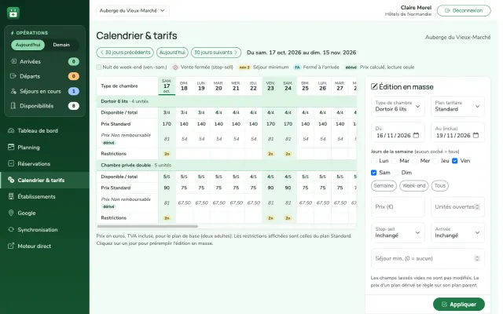Image resolution: width=503 pixels, height=314 pixels.
Task: Click the Ven. 23 date column header
Action: 270,86
